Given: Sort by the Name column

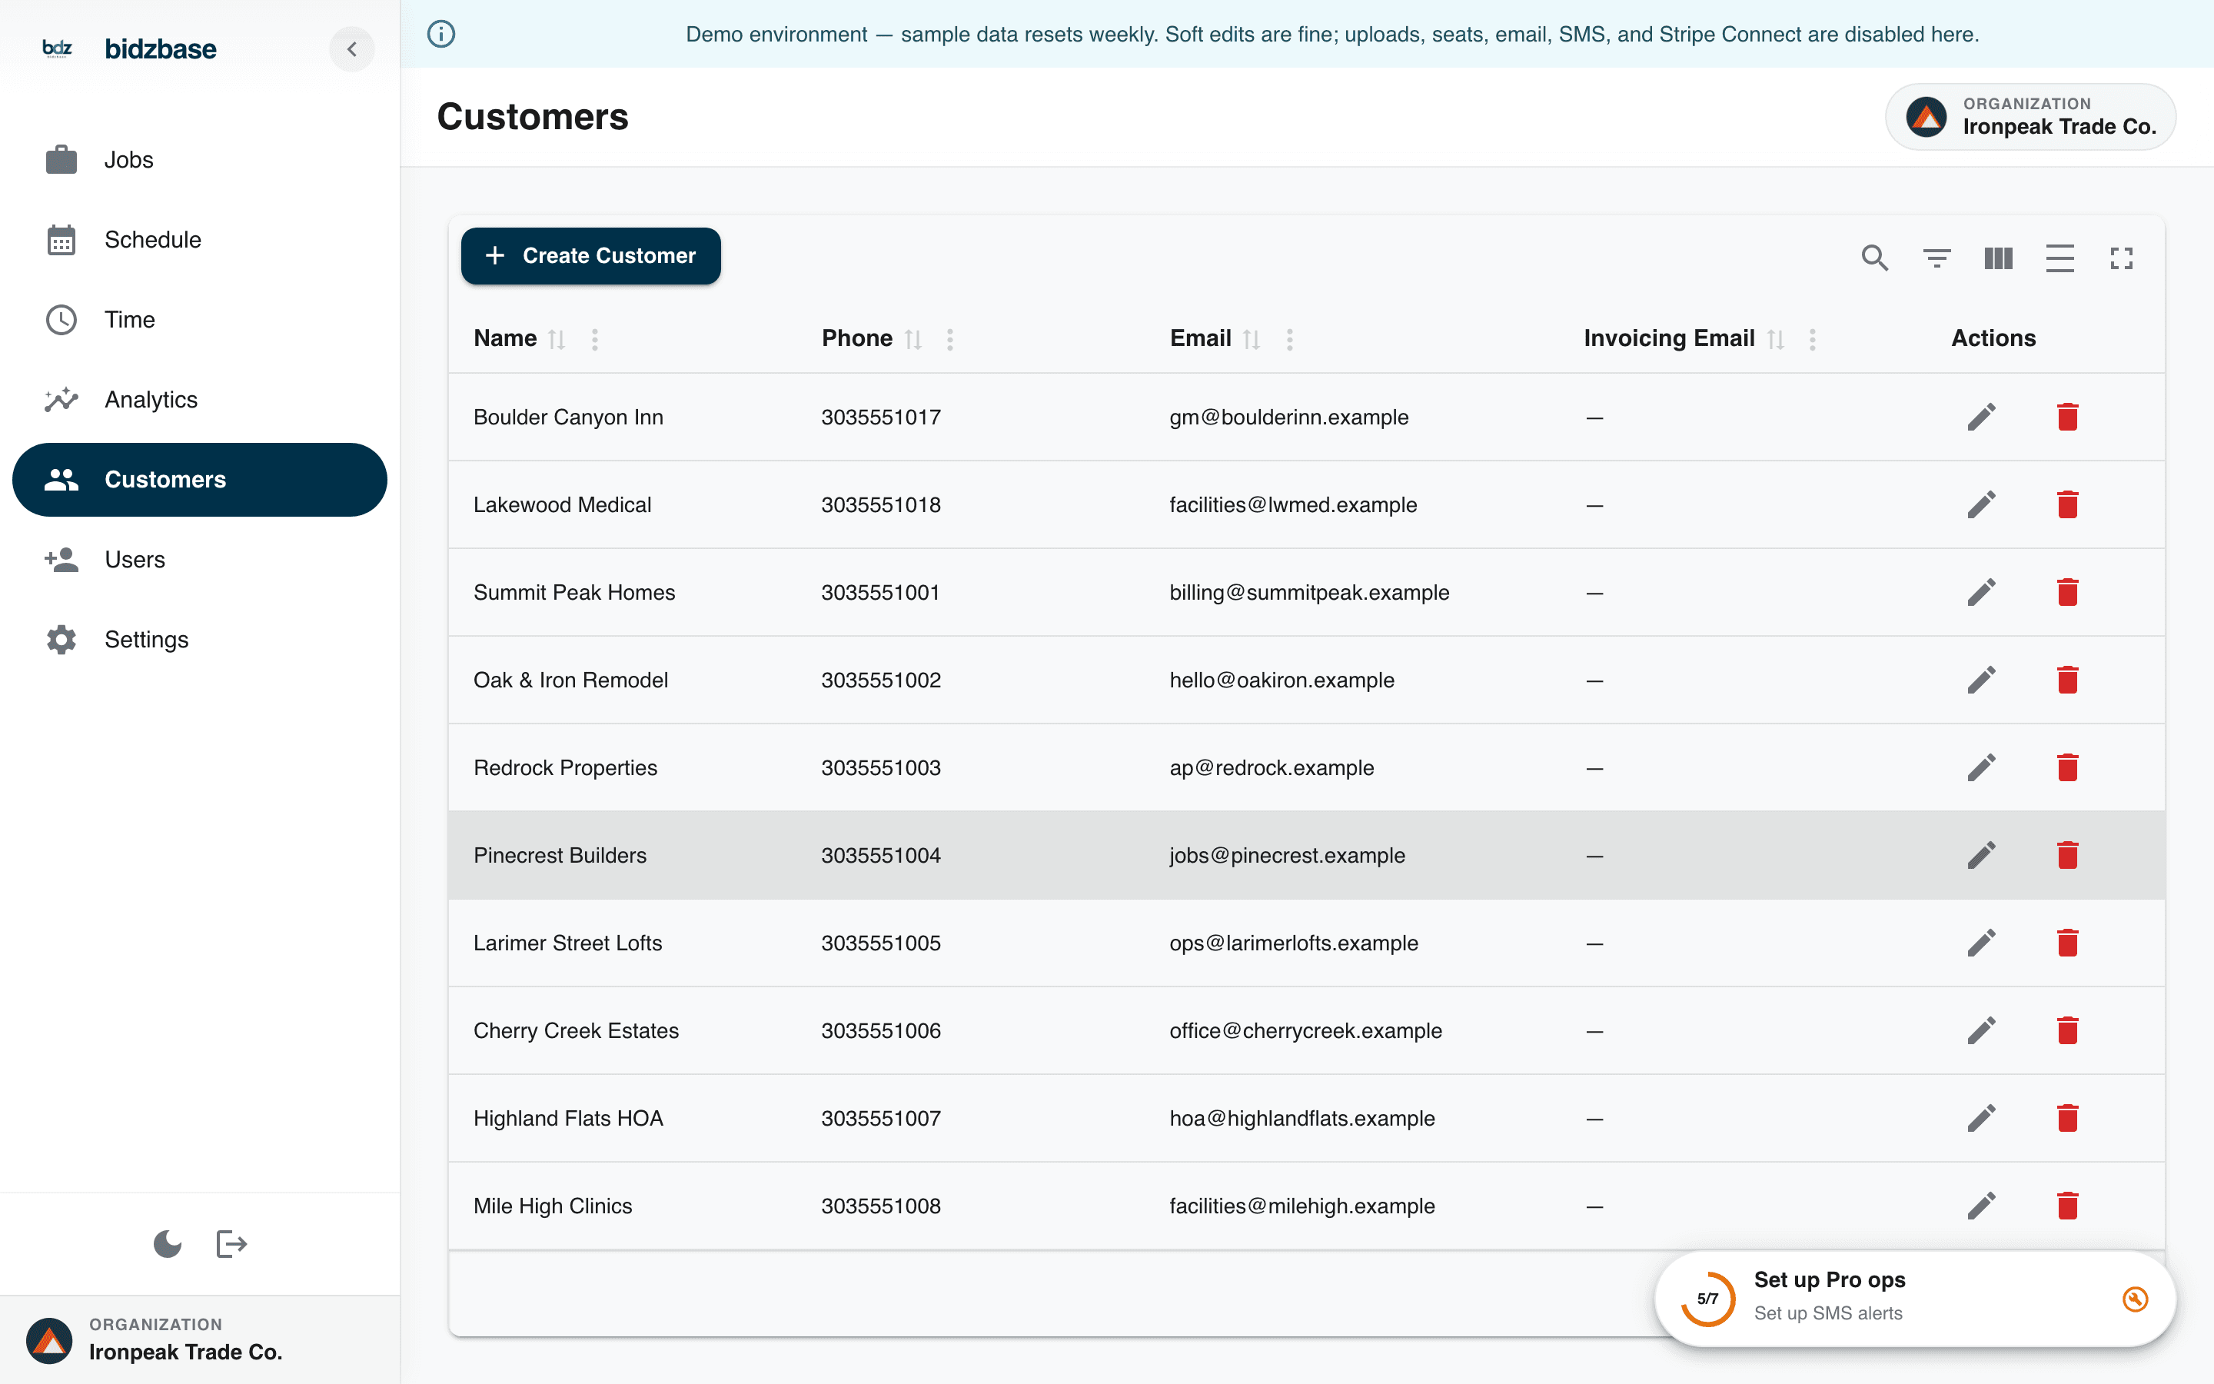Looking at the screenshot, I should (x=557, y=340).
